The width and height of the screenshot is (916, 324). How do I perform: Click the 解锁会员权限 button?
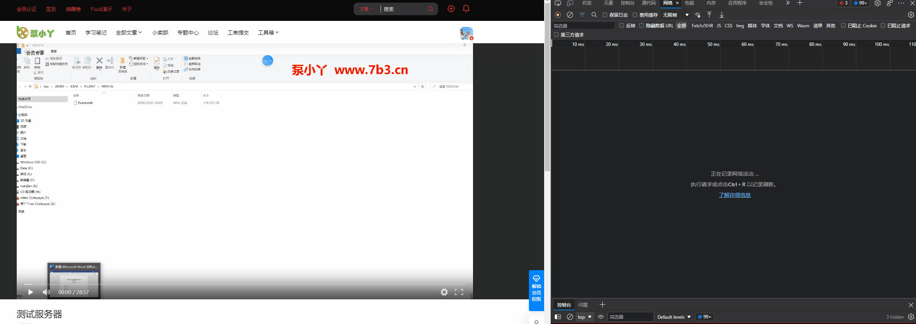coord(536,291)
